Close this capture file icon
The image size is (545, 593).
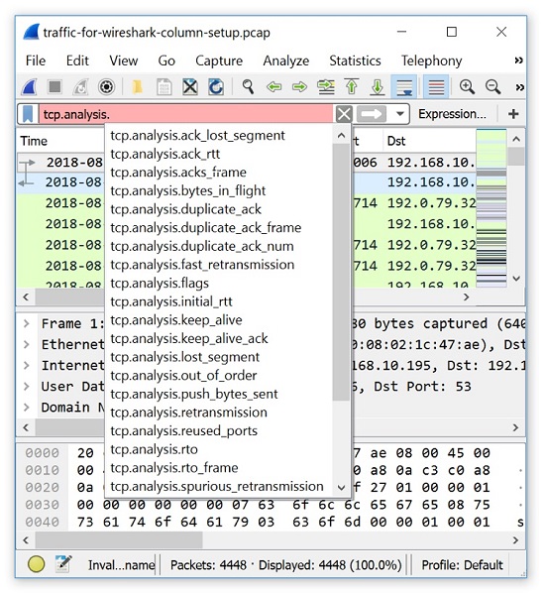[x=190, y=87]
